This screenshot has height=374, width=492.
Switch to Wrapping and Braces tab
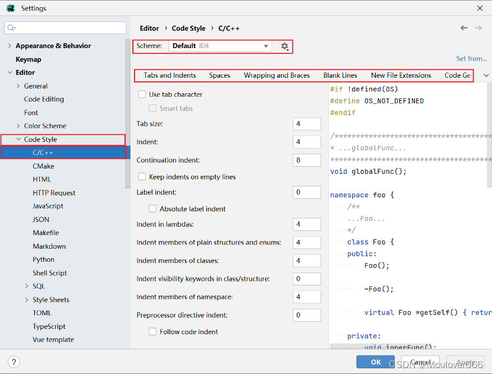277,75
